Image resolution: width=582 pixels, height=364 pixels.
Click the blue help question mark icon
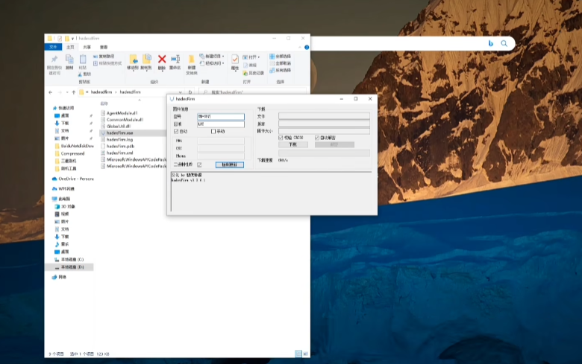pos(307,48)
